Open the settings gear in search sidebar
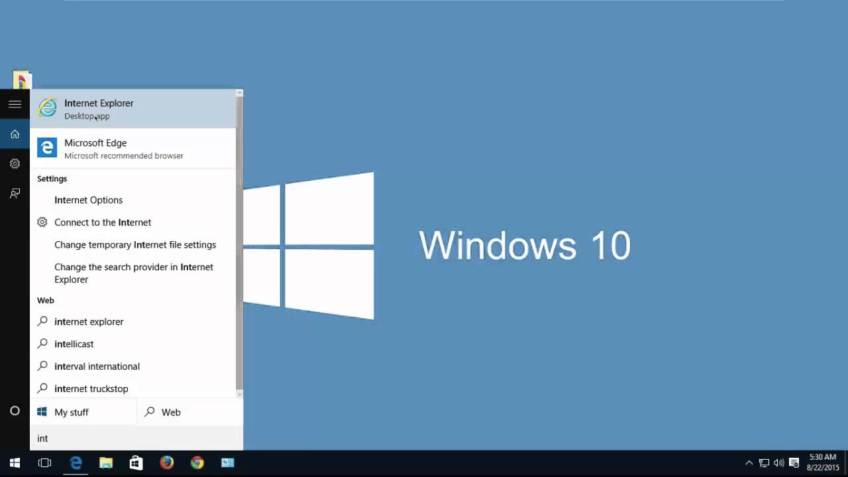848x477 pixels. click(15, 164)
